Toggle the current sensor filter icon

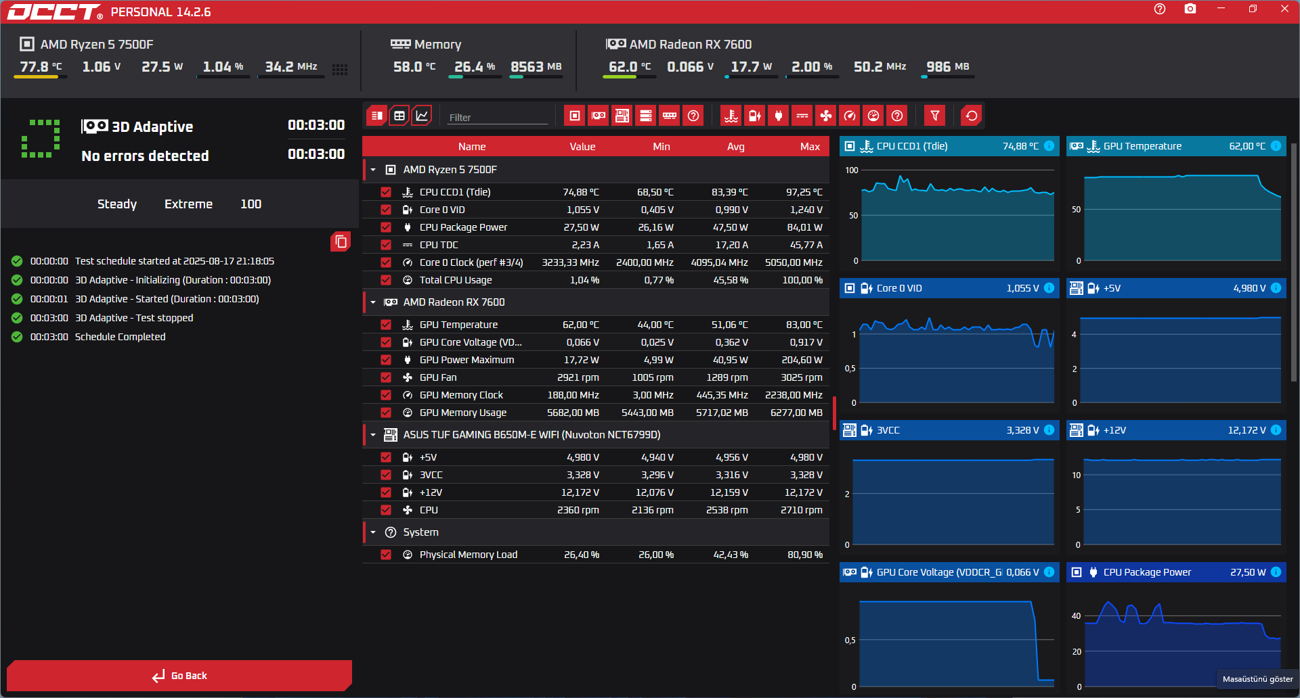(x=802, y=116)
